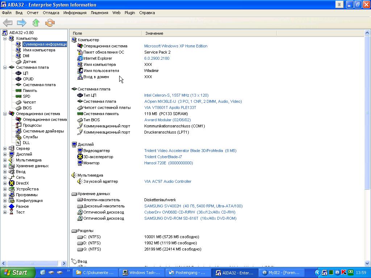Viewport: 371px width, 278px height.
Task: Expand the Сервер tree node
Action: [5, 148]
